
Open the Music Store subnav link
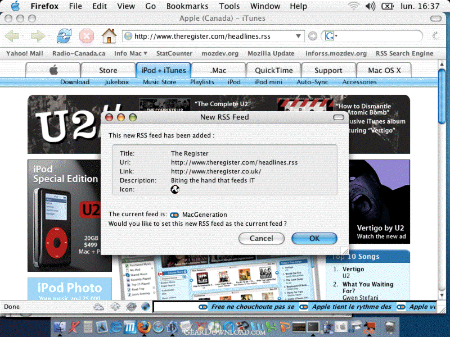[x=160, y=82]
